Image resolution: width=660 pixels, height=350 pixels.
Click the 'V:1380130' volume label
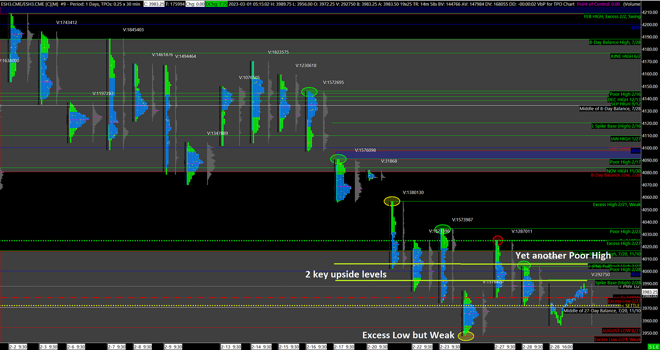(x=413, y=192)
